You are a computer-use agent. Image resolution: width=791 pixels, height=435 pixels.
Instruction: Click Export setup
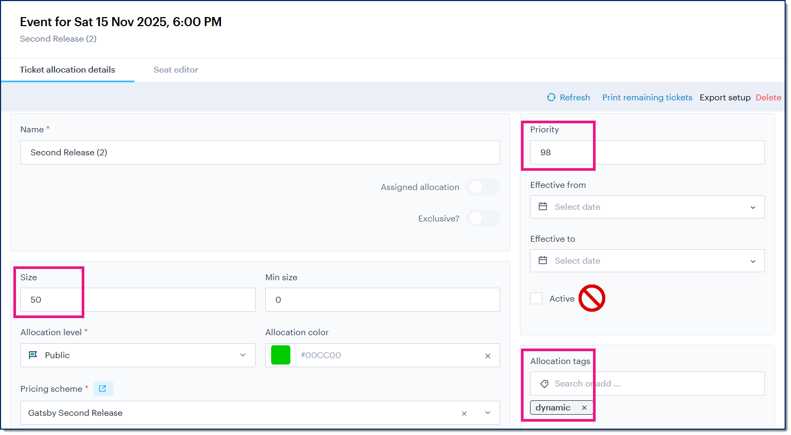coord(725,97)
